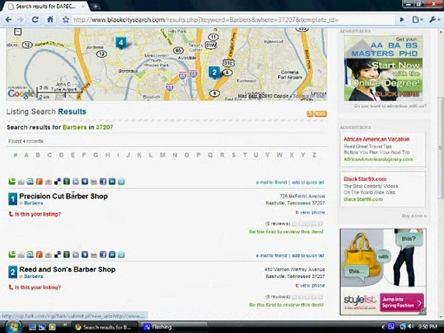The image size is (444, 333).
Task: Share Precision Cut listing on Delicious
Action: click(x=57, y=181)
